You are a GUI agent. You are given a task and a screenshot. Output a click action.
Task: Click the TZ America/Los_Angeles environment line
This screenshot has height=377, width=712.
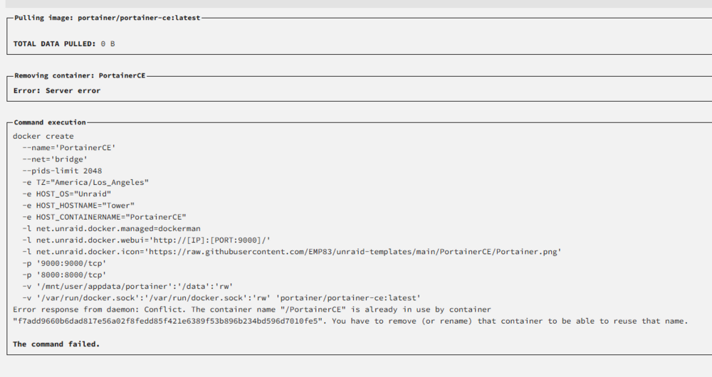85,182
